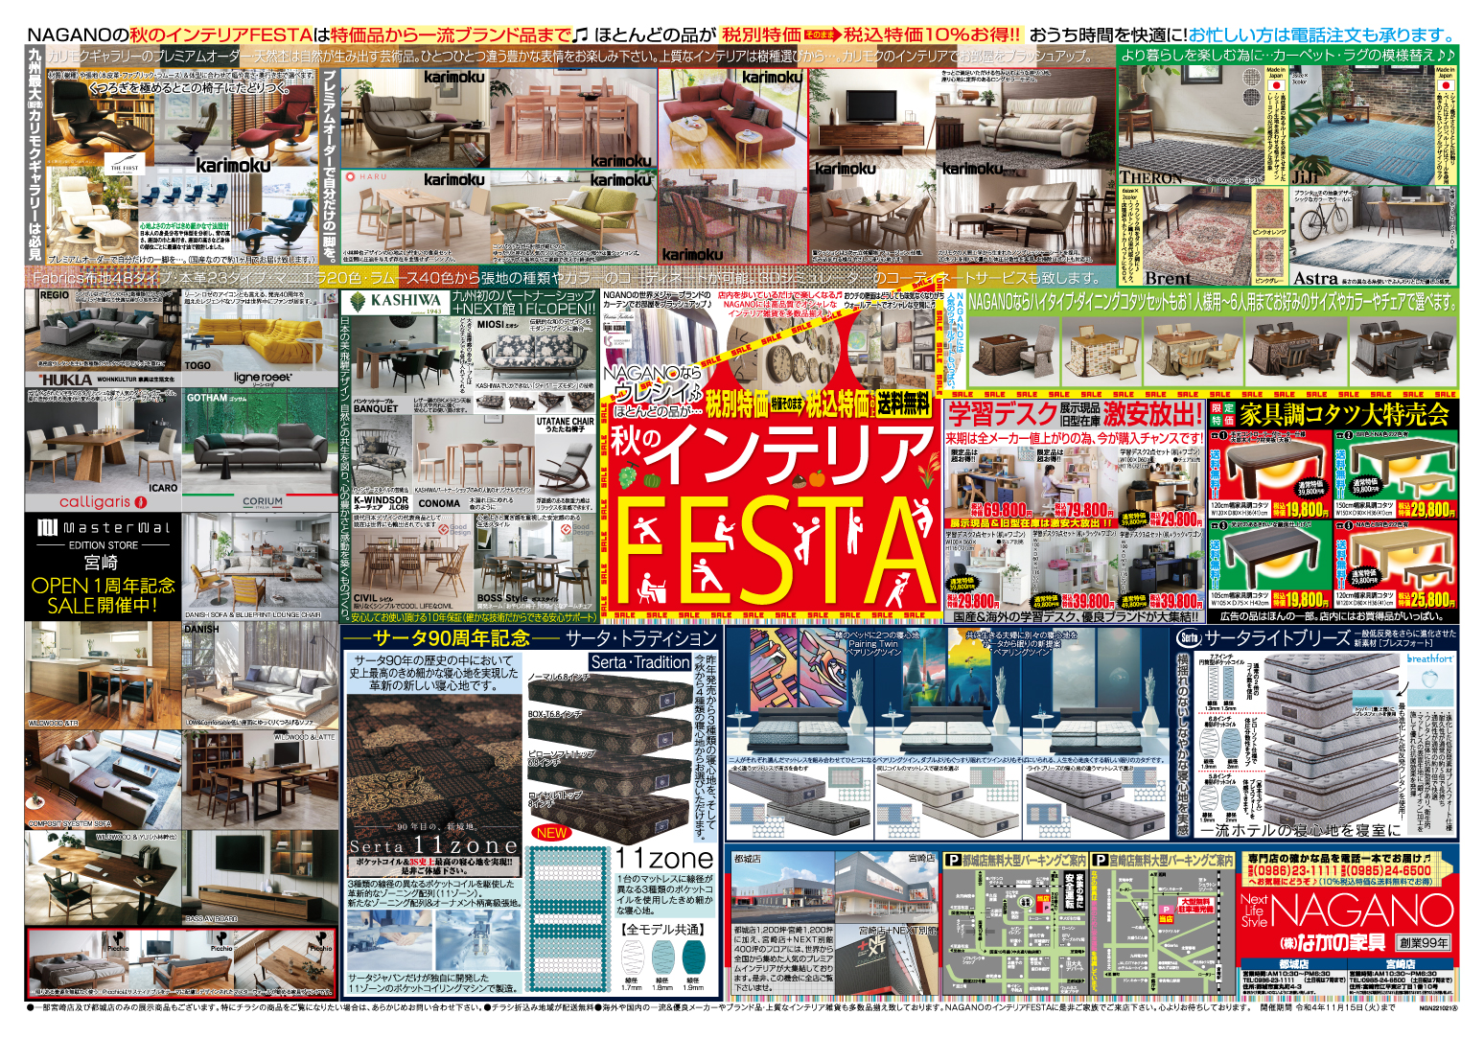Click the 学習デスク heading

tap(1001, 414)
